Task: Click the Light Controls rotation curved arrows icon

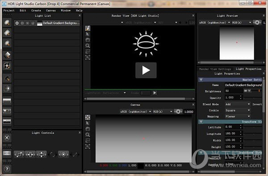Action: (52, 155)
